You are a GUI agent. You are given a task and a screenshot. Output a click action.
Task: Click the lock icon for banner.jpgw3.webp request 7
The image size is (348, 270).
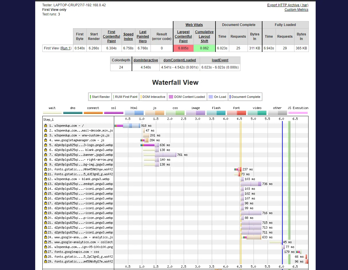46,155
